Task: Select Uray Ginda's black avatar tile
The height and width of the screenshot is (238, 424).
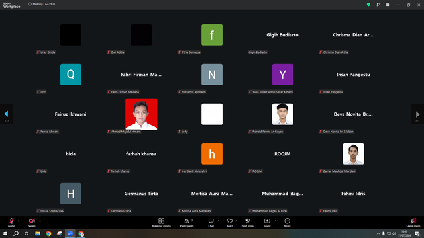Action: [71, 35]
